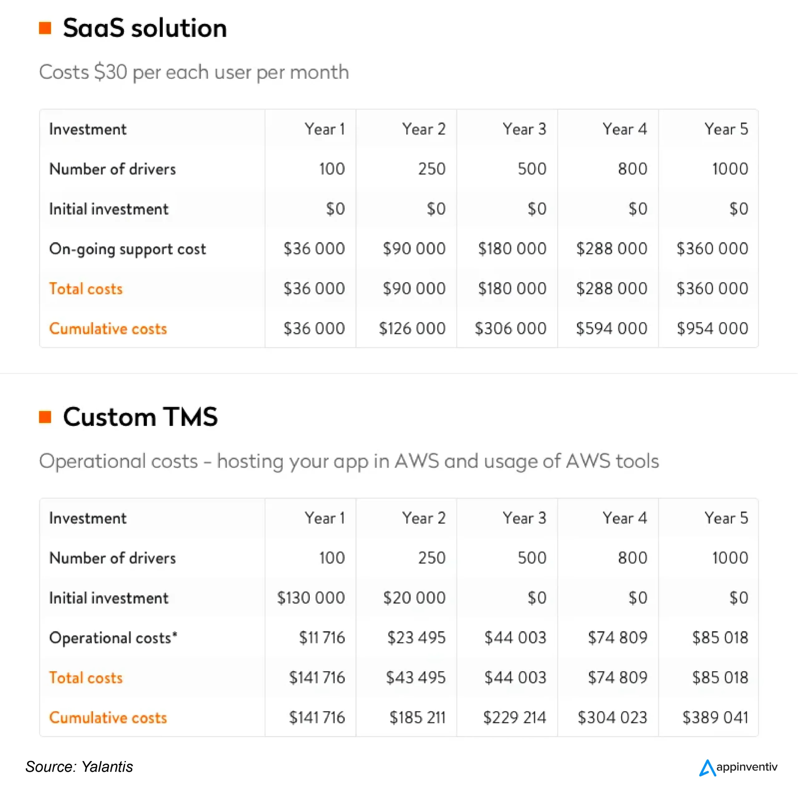Select the Operational costs* row label
The image size is (799, 790).
tap(113, 638)
